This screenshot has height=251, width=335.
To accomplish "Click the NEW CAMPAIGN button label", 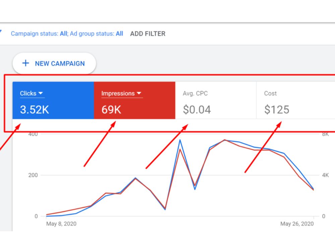I will pyautogui.click(x=60, y=63).
